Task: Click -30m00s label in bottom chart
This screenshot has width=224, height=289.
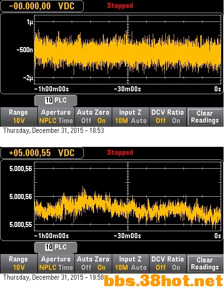Action: pyautogui.click(x=128, y=236)
